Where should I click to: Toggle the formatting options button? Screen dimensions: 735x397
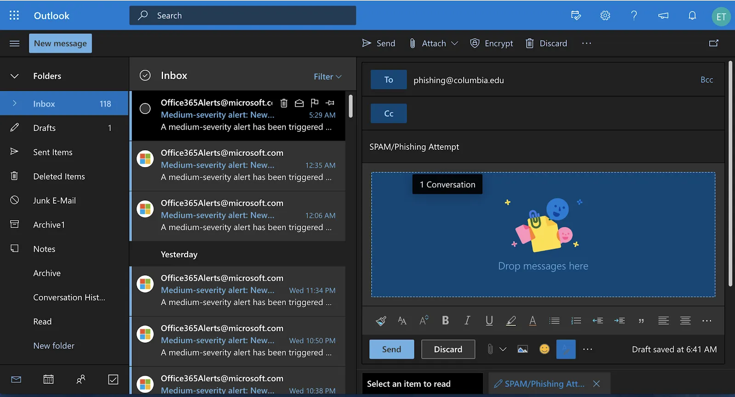pos(566,349)
